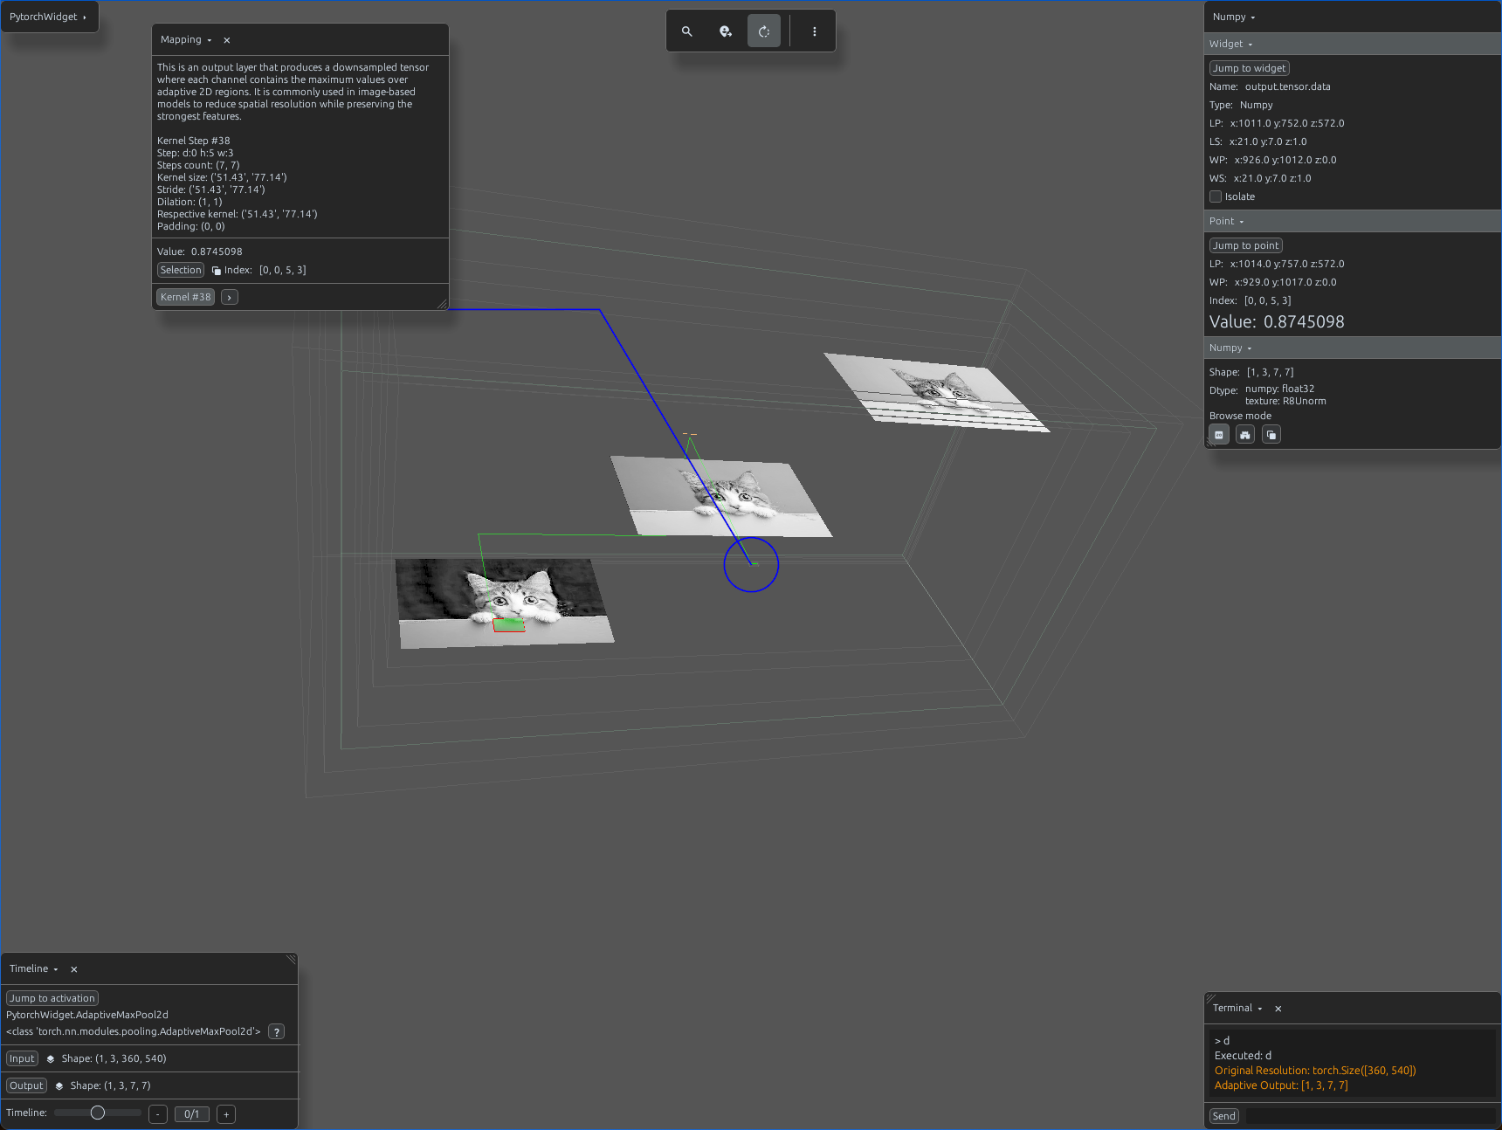Click the Terminal command input field
The width and height of the screenshot is (1502, 1130).
[1370, 1116]
